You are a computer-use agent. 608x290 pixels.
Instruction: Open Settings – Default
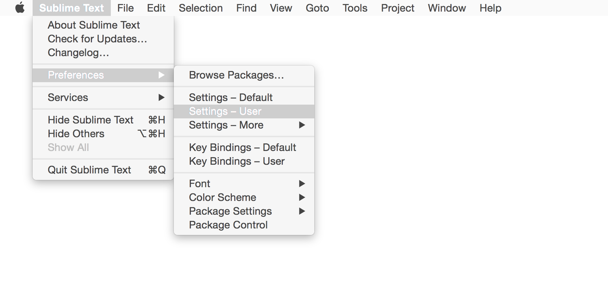tap(231, 97)
